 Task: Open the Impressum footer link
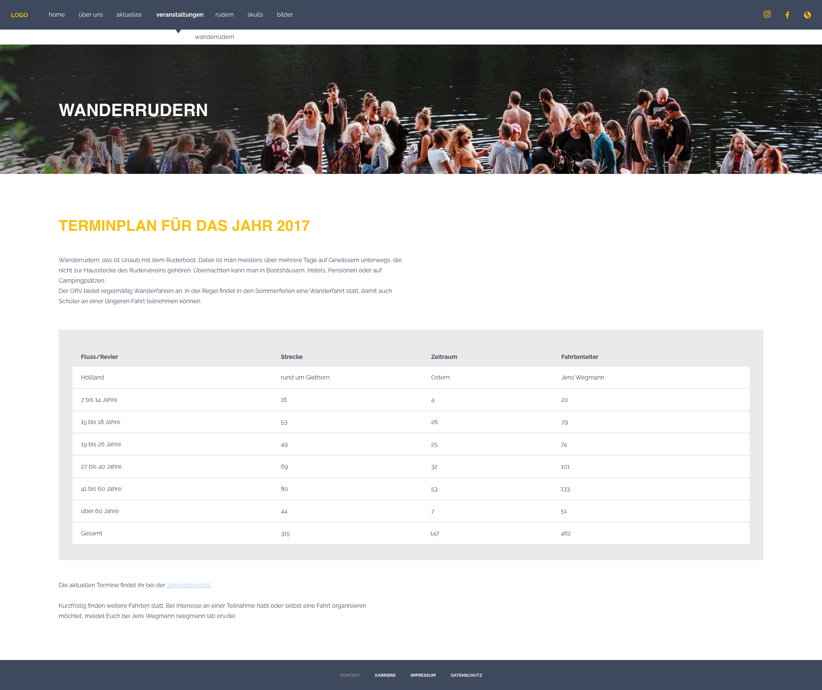423,675
